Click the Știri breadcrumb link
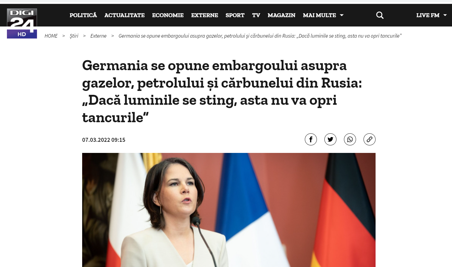 (74, 36)
